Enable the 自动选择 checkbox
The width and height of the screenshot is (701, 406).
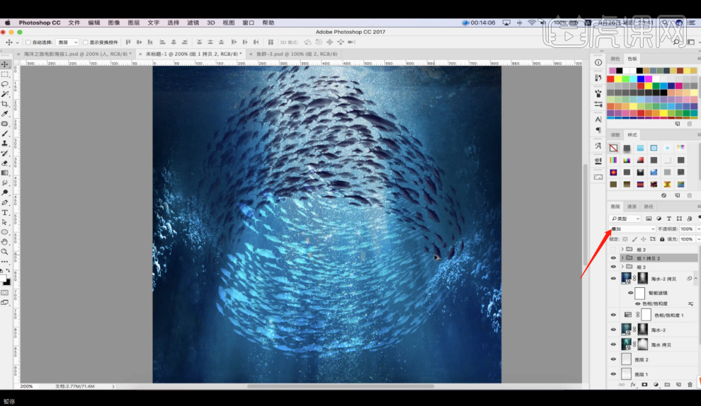(28, 42)
